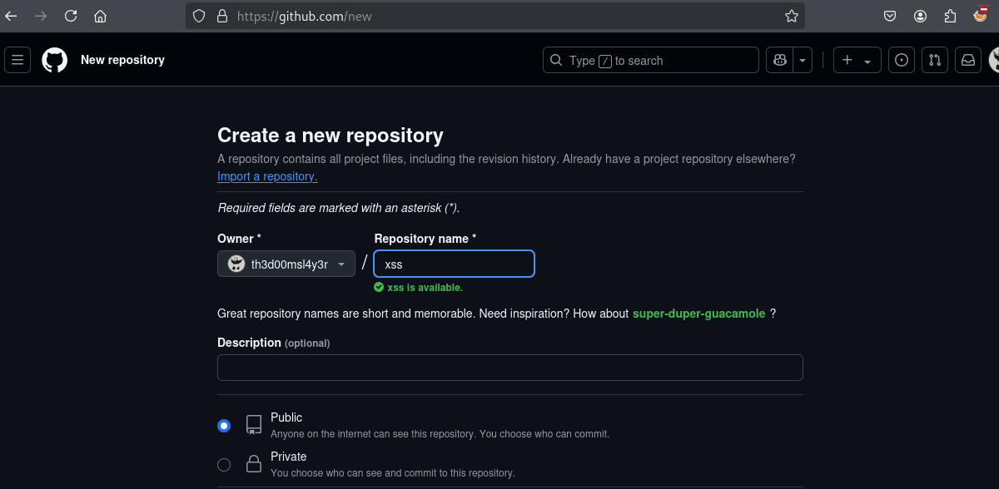Expand the Owner th3d00msl4y3r dropdown
This screenshot has height=489, width=999.
click(x=286, y=264)
